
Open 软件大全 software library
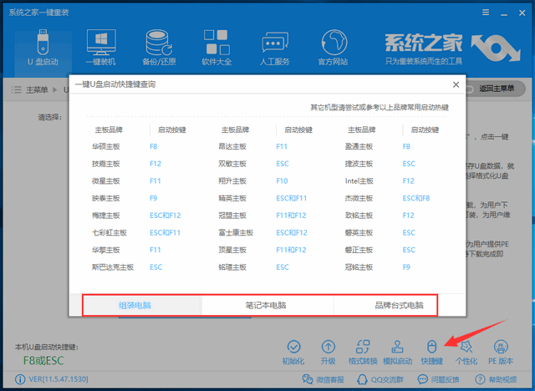[x=217, y=47]
